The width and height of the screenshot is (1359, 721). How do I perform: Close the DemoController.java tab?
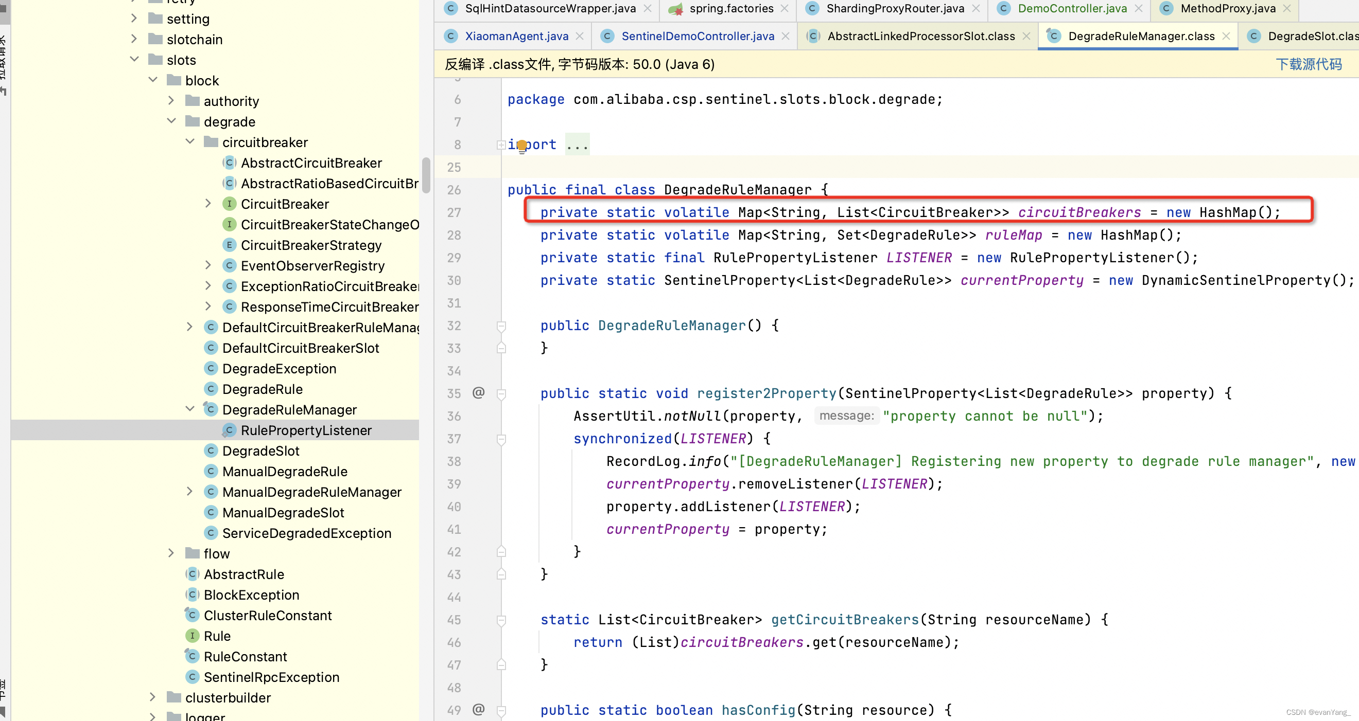1139,8
